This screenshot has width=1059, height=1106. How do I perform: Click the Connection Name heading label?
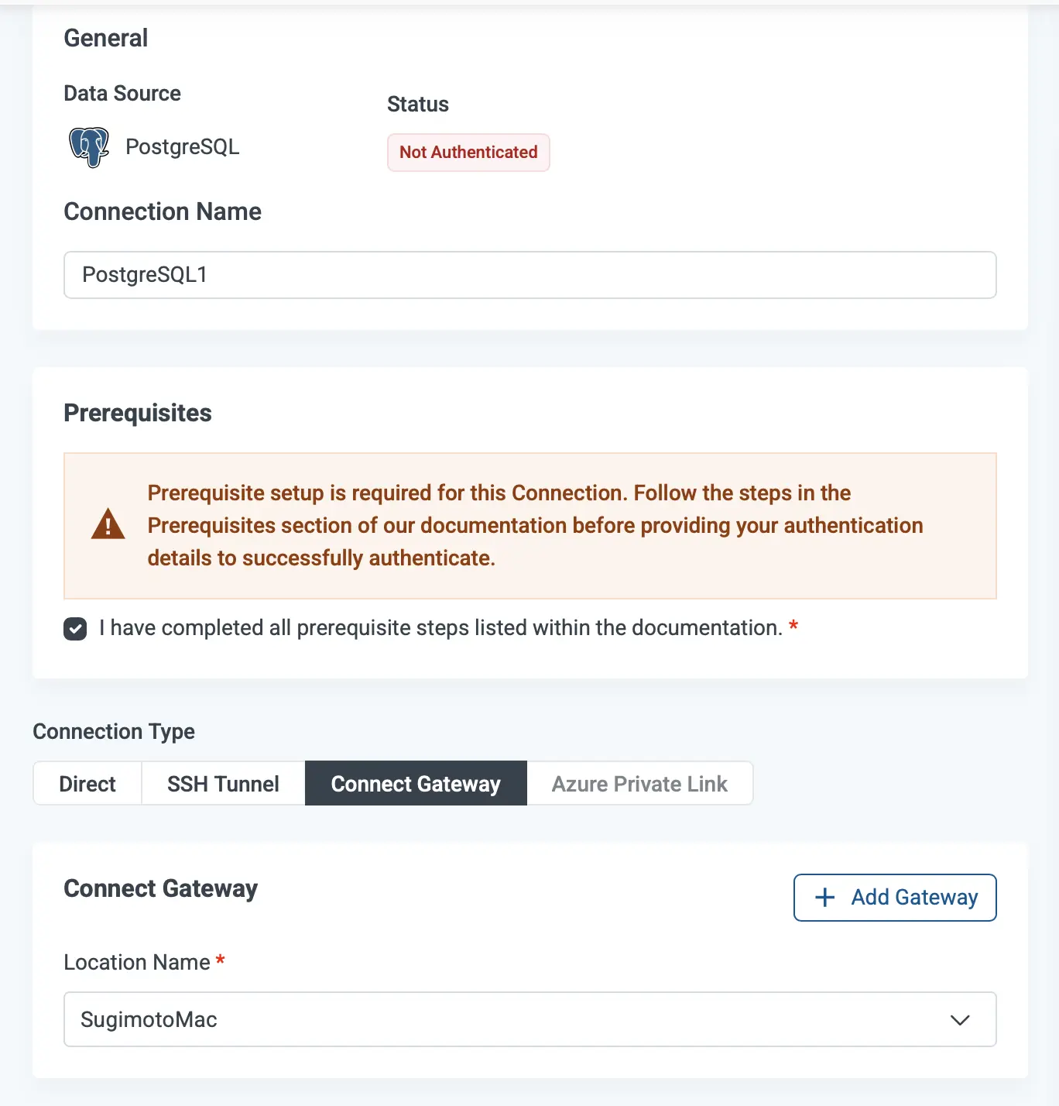point(163,212)
